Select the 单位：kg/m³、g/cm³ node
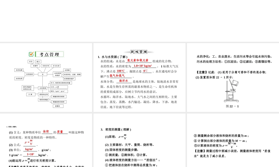 (x=59, y=91)
